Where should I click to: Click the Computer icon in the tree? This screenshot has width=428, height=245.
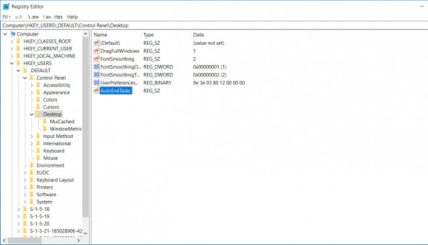[12, 34]
